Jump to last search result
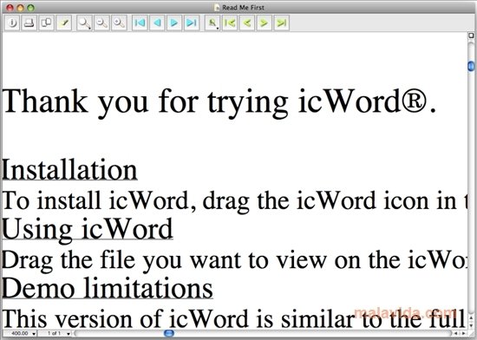This screenshot has width=477, height=340. point(282,23)
